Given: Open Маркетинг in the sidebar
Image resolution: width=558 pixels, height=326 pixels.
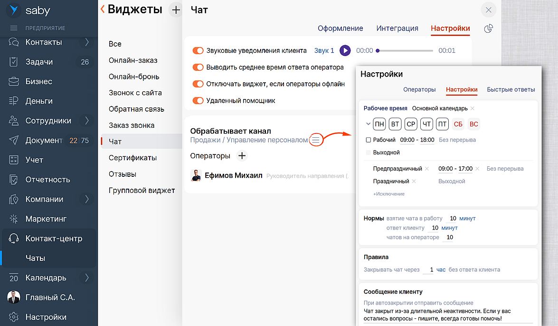Looking at the screenshot, I should pos(46,219).
